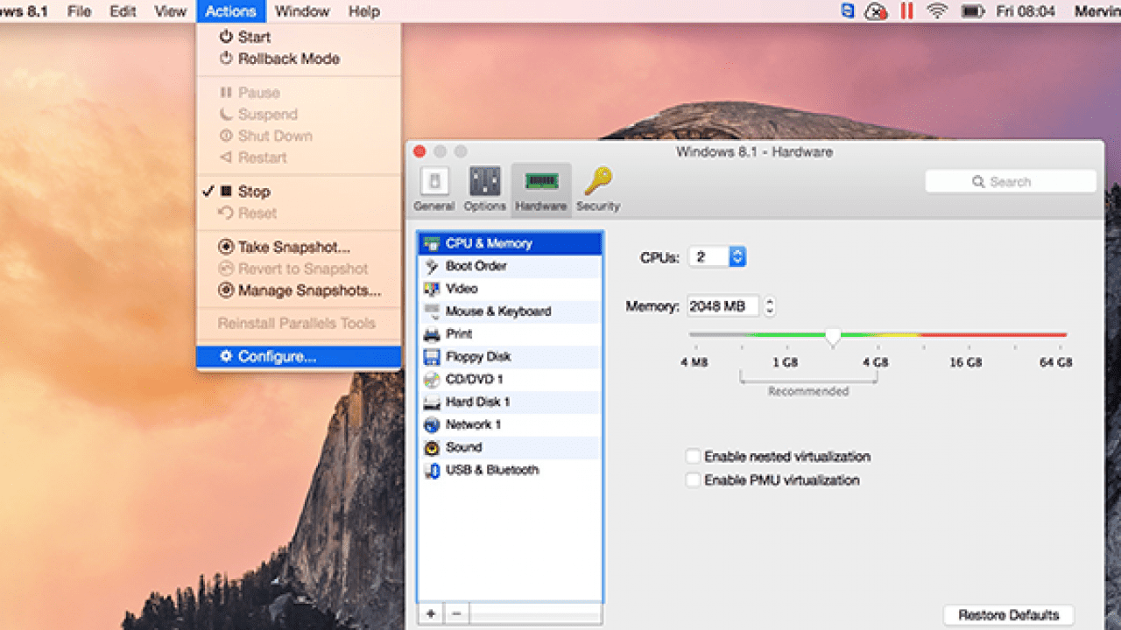The image size is (1121, 630).
Task: Click the CPU & Memory icon in sidebar
Action: (x=432, y=243)
